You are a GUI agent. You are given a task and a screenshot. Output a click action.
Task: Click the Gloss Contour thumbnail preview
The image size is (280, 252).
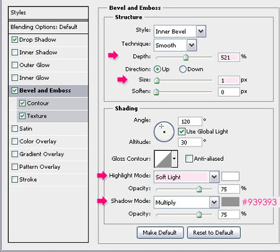[163, 159]
